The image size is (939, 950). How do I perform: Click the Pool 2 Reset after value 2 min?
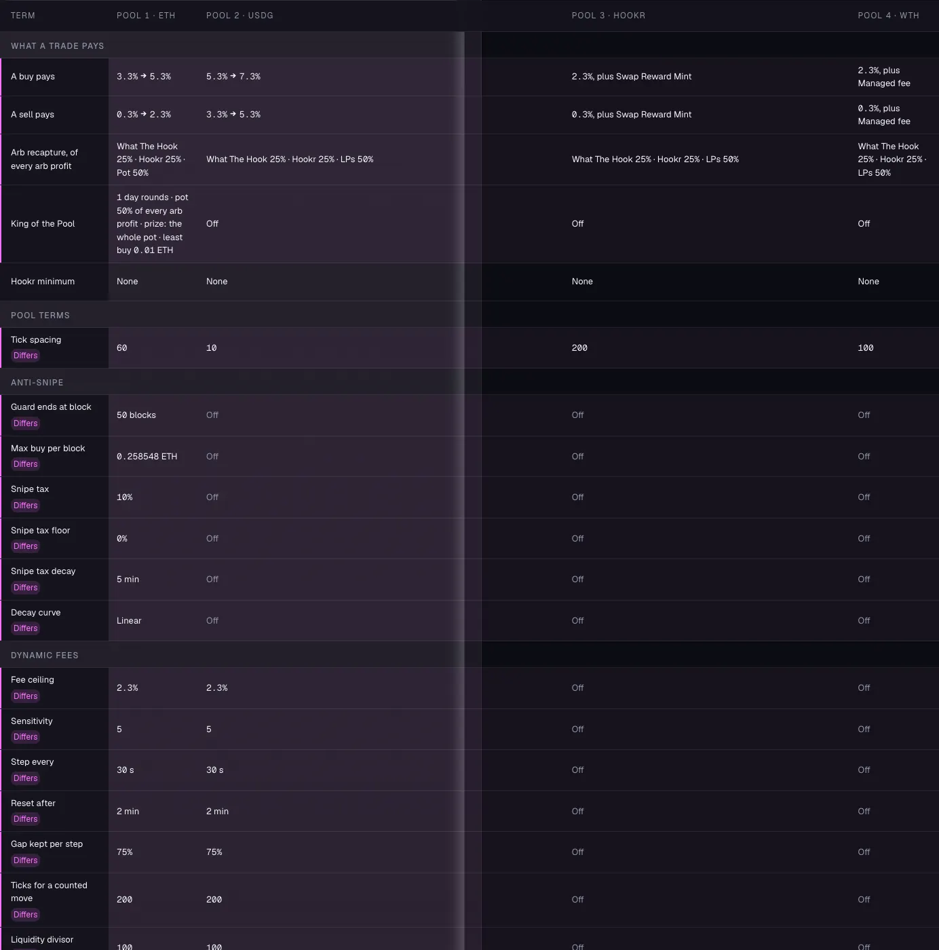pos(217,812)
